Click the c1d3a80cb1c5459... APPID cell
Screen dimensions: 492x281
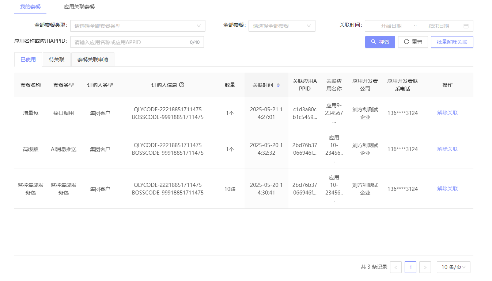click(305, 113)
